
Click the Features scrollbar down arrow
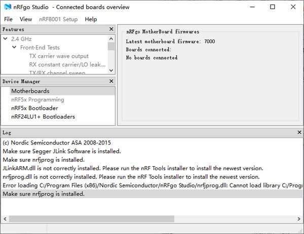[x=111, y=70]
